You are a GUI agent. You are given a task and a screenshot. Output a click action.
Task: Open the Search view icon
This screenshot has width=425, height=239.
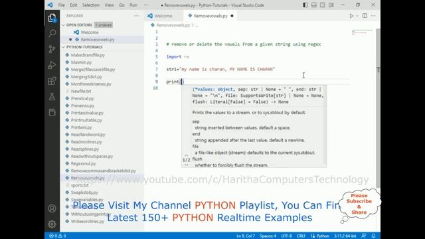click(x=52, y=33)
